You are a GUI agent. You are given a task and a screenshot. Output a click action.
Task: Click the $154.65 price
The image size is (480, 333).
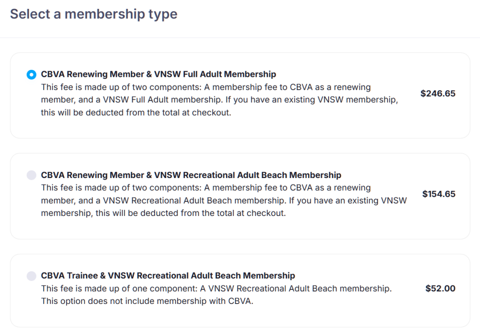(439, 194)
